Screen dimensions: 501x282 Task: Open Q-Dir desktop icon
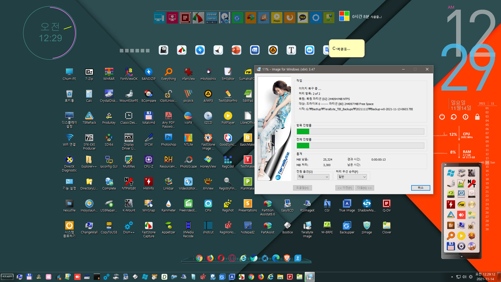386,206
